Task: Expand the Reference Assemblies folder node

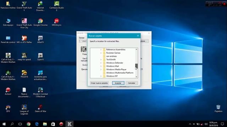Action: click(101, 49)
